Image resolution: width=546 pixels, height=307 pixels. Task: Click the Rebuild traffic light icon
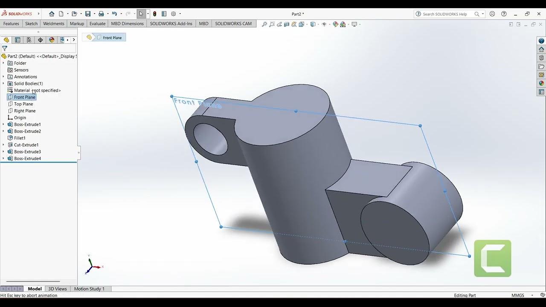[x=154, y=14]
